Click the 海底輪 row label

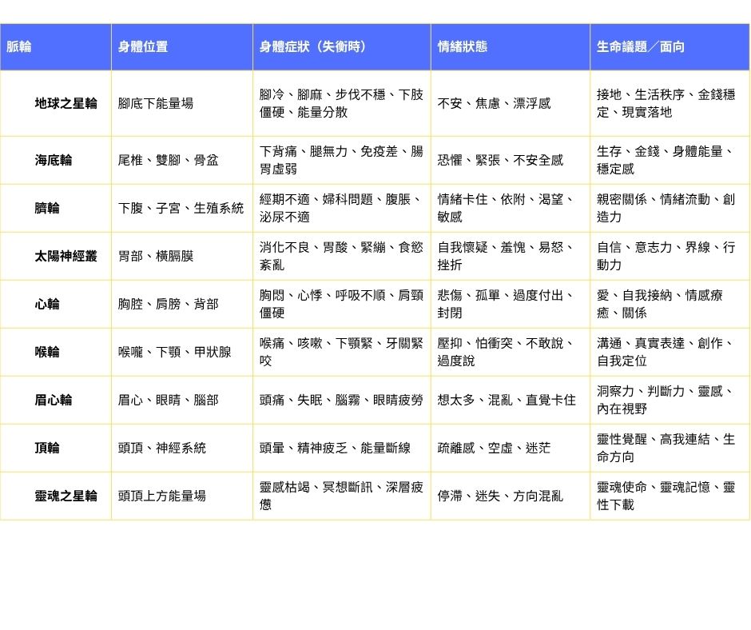pos(53,160)
